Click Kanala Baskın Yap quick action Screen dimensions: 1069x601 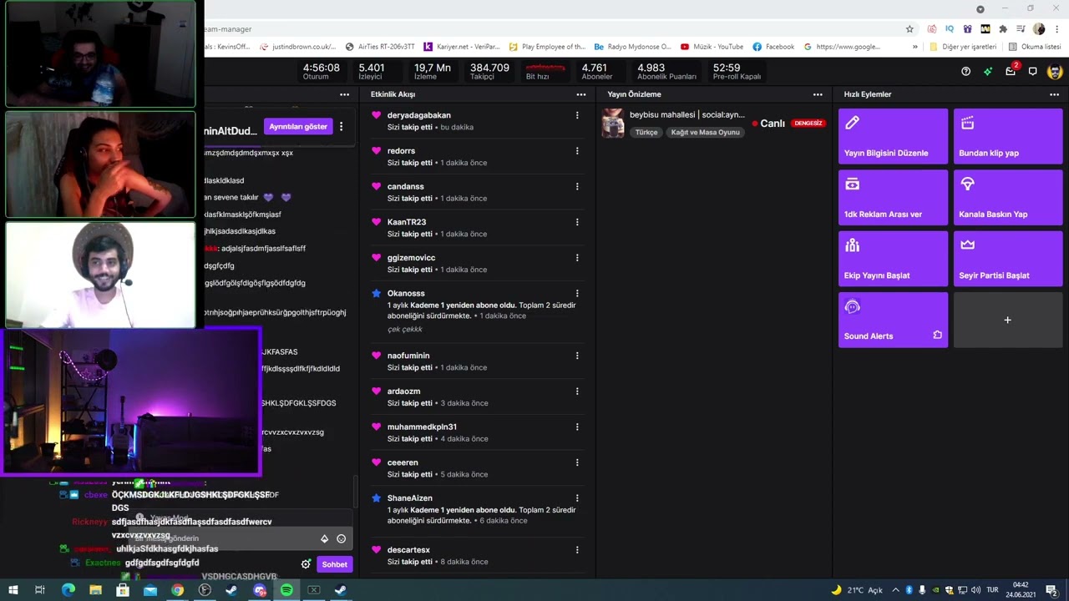[x=1008, y=197]
